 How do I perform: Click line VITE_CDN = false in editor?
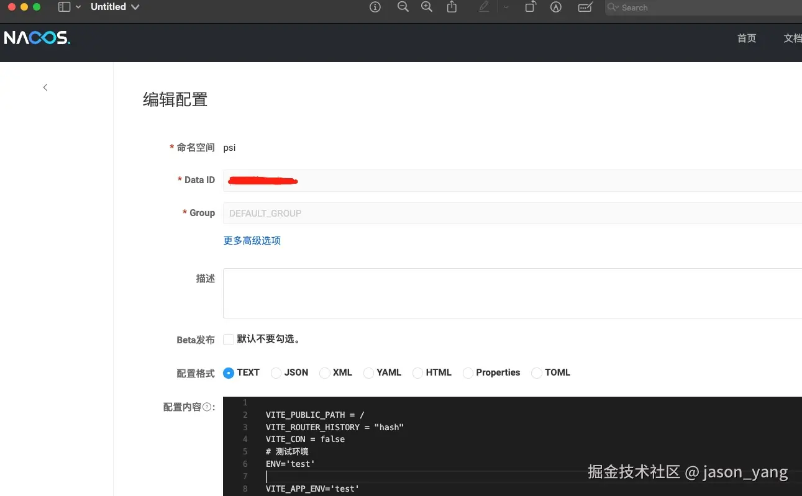tap(305, 439)
